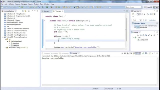Image resolution: width=160 pixels, height=90 pixels.
Task: Click the Debug bug icon in the toolbar
Action: 43,7
